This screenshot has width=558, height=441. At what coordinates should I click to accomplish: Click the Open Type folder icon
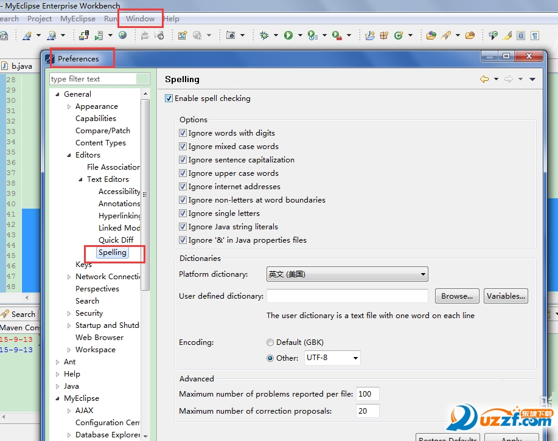coord(431,36)
